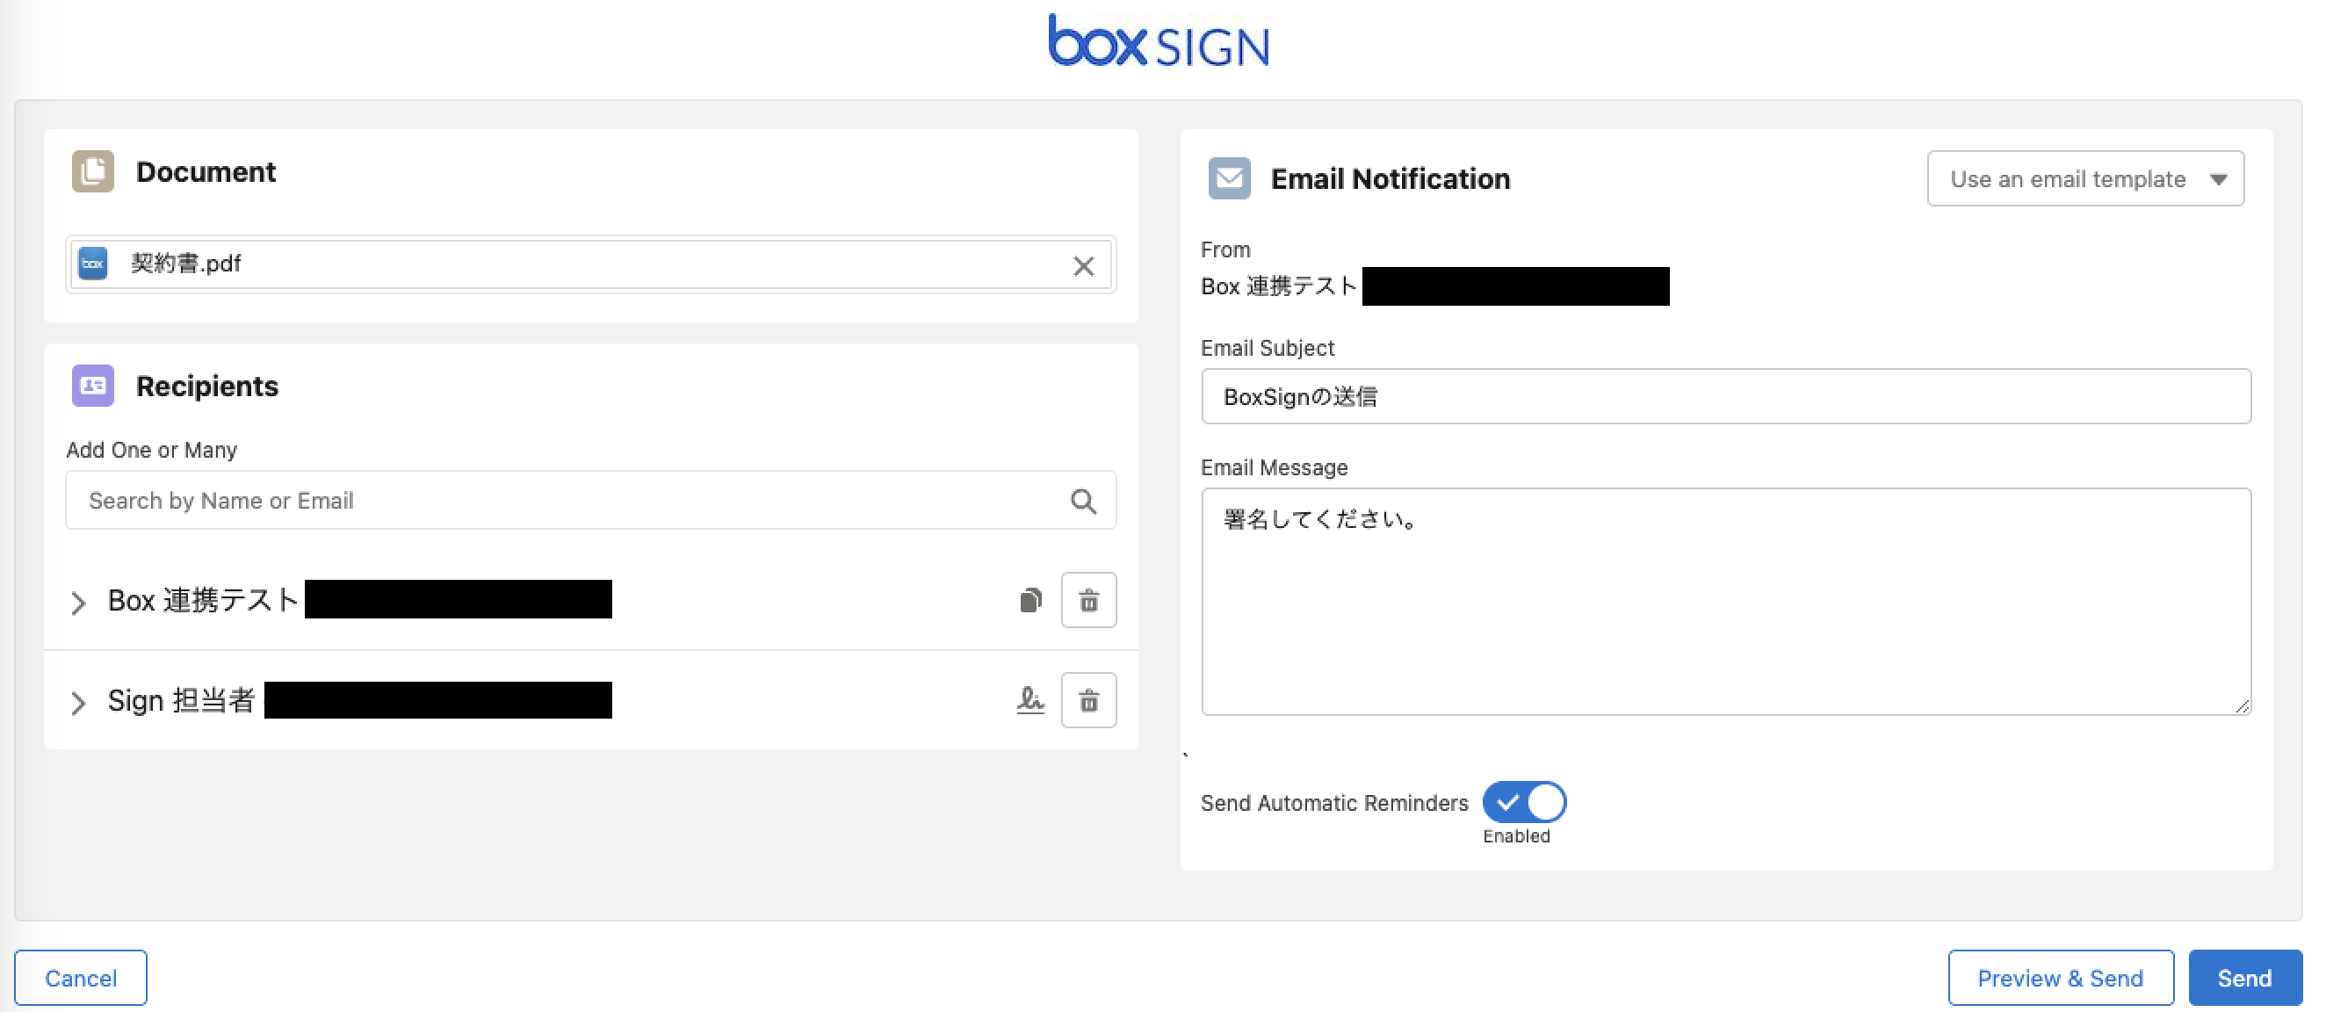The height and width of the screenshot is (1012, 2326).
Task: Click the search magnifier icon in Recipients
Action: point(1083,501)
